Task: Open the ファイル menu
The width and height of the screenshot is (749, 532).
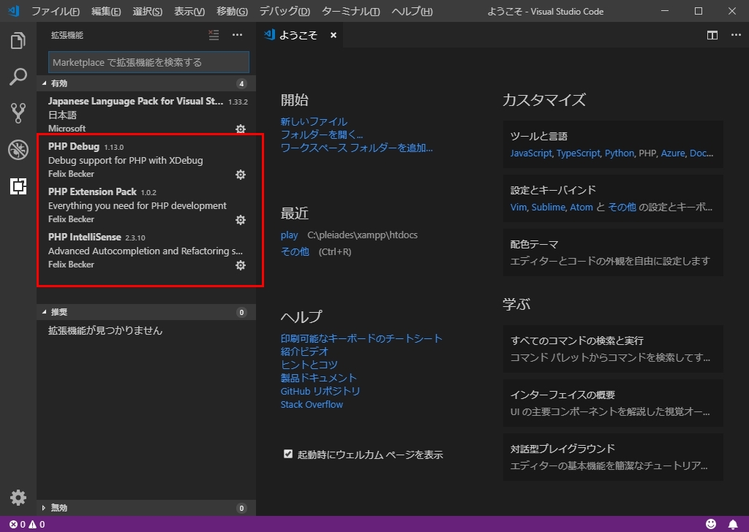Action: pyautogui.click(x=56, y=11)
